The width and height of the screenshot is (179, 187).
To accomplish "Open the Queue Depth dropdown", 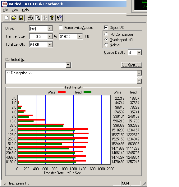I will [x=139, y=52].
